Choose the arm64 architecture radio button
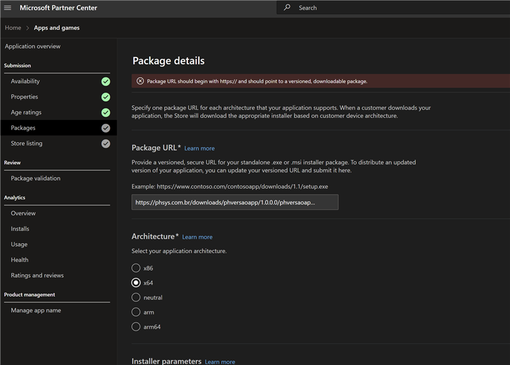The height and width of the screenshot is (365, 510). (136, 327)
